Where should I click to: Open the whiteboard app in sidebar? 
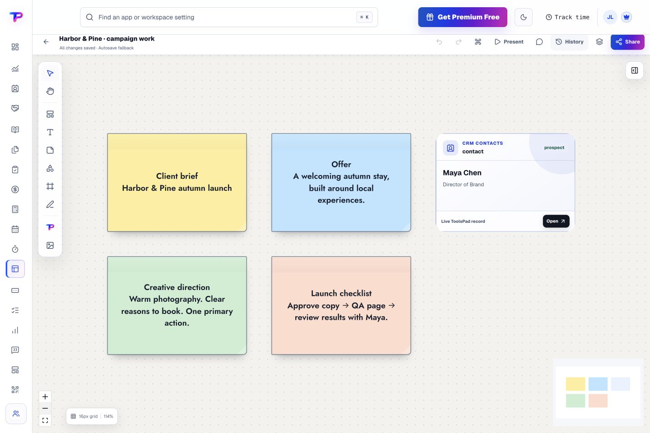coord(15,269)
